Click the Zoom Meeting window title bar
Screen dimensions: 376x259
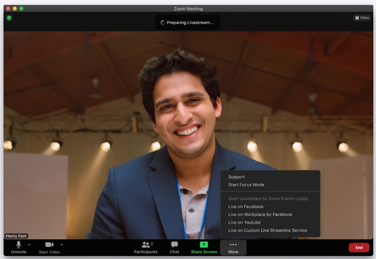point(188,9)
